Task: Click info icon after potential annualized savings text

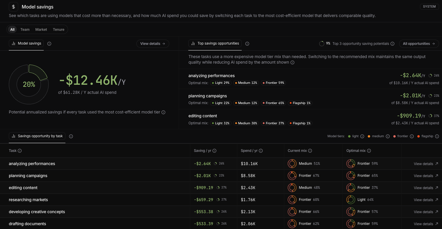Action: point(163,112)
